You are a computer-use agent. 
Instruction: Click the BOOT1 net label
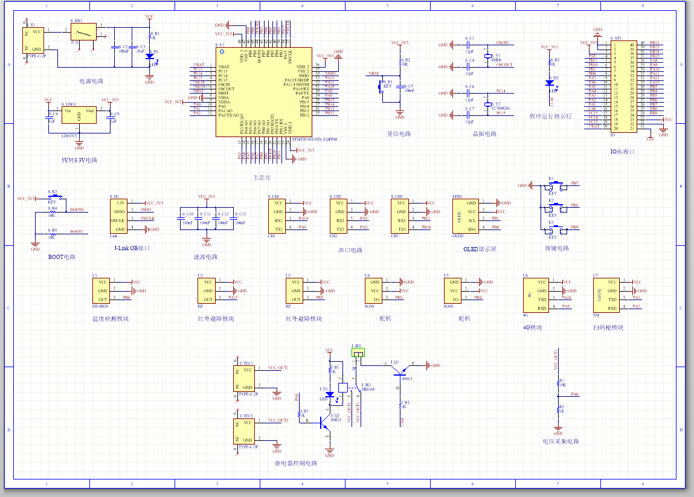pyautogui.click(x=77, y=231)
